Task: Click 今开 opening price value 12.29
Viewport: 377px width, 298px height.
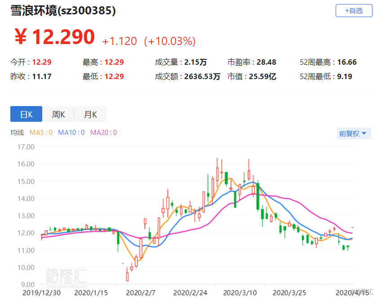Action: tap(42, 62)
